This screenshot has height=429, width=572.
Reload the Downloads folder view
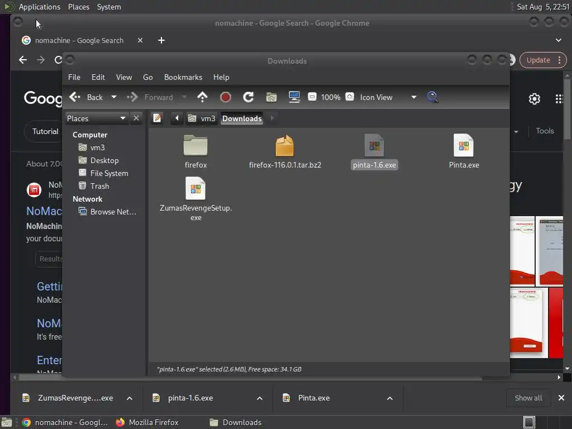click(x=249, y=97)
